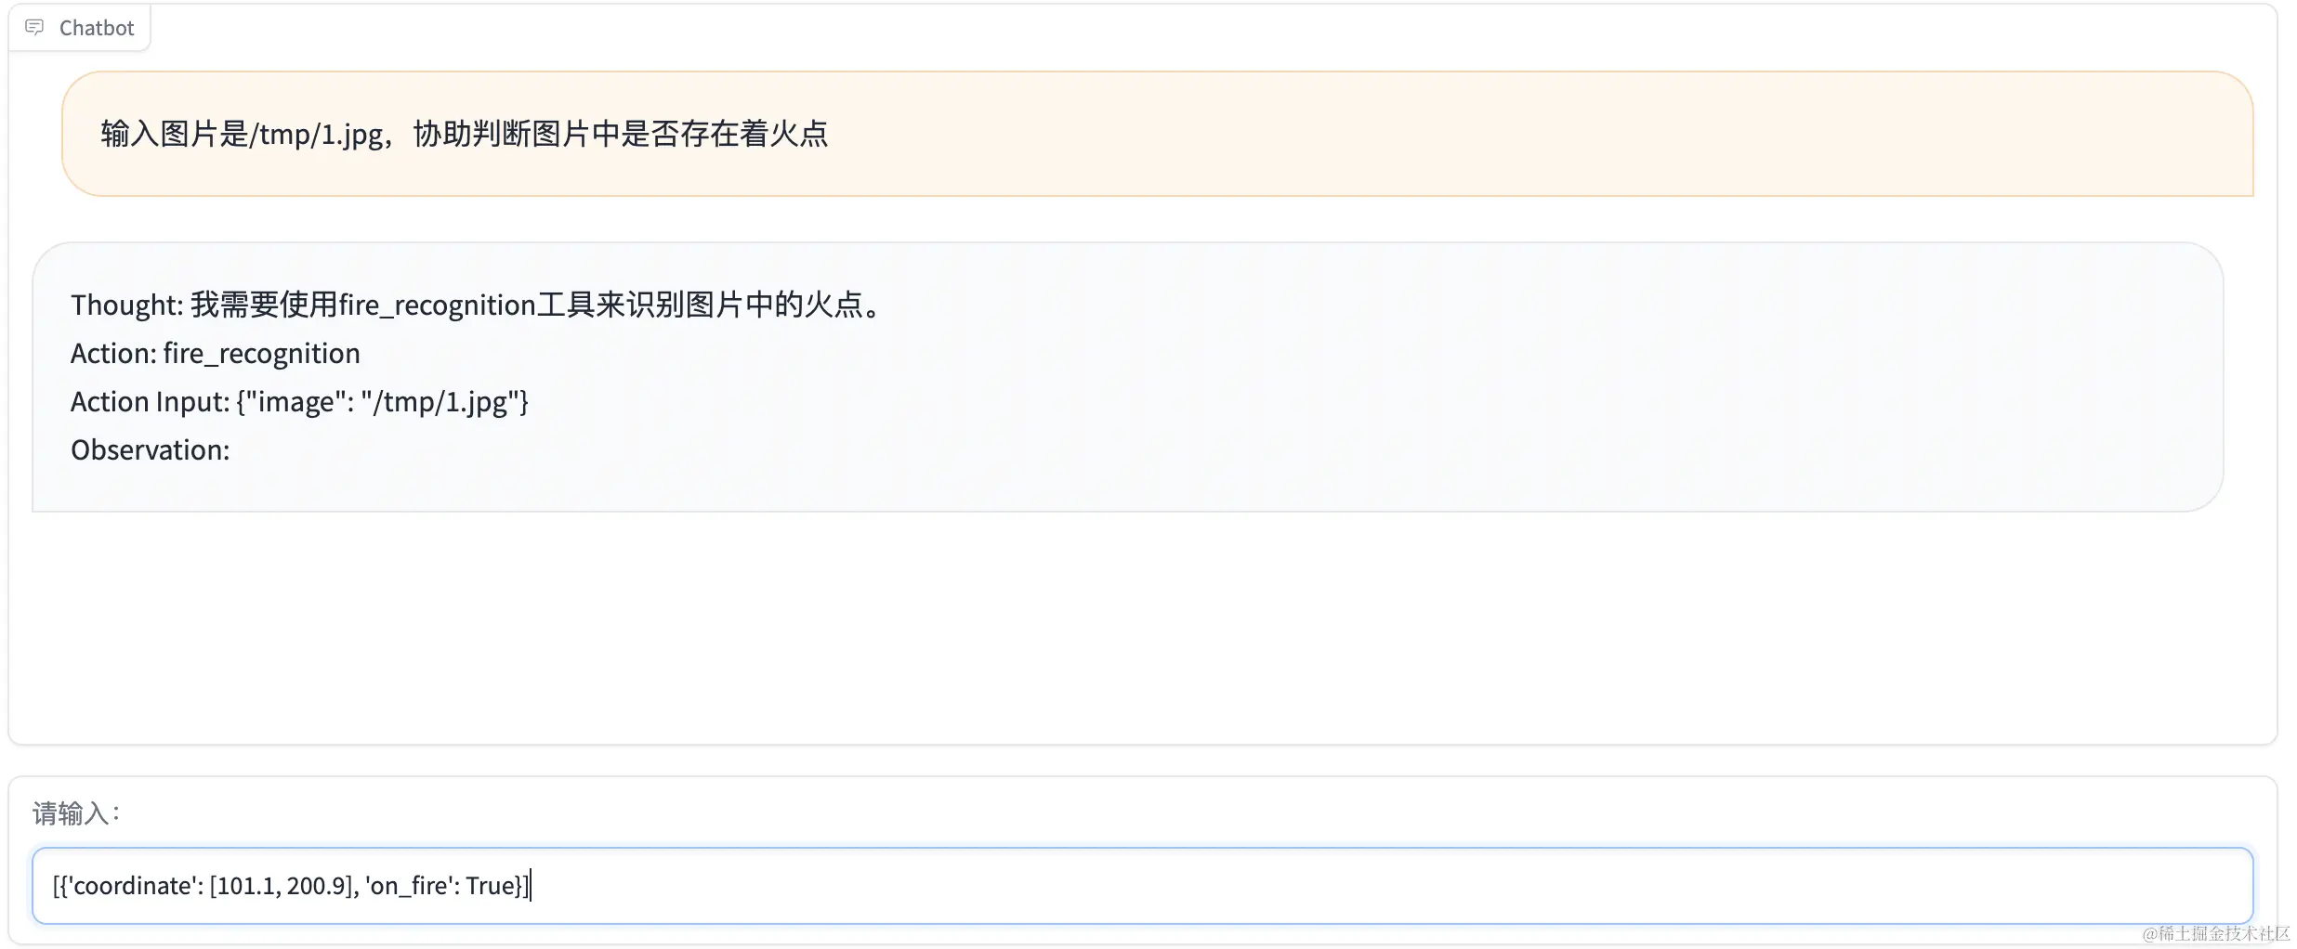Click the word Thought: in bot reply
2297x949 pixels.
coord(127,305)
